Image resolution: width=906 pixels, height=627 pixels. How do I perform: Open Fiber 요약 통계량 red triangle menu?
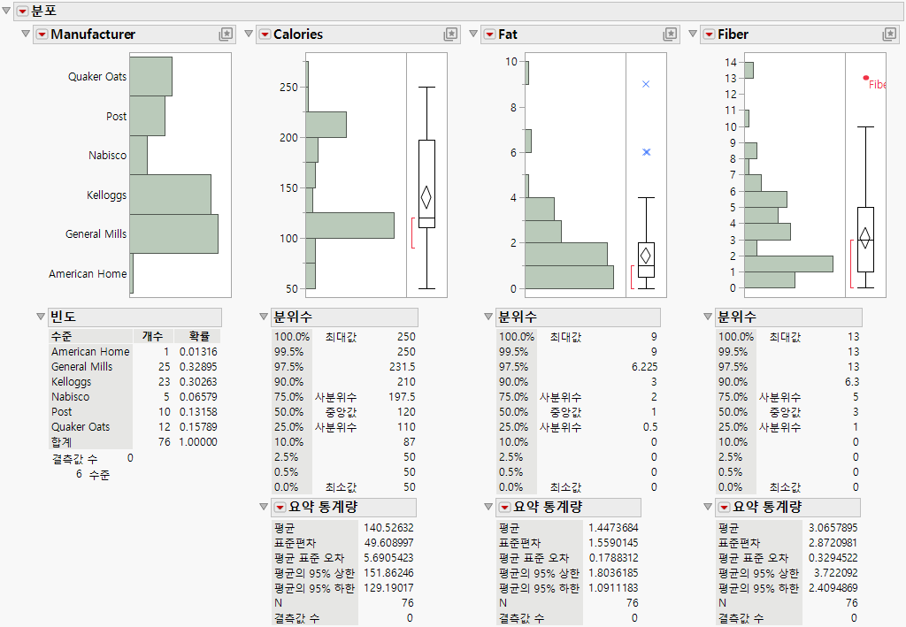pos(724,508)
